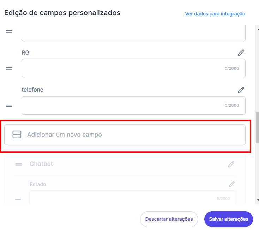Open the Ver dados para integração link
Viewport: 259px width, 230px height.
(x=215, y=14)
